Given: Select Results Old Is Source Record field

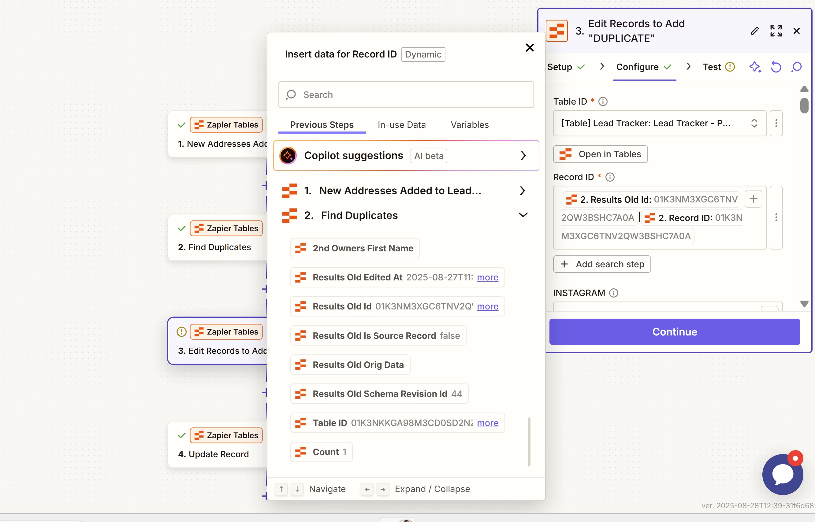Looking at the screenshot, I should click(378, 335).
